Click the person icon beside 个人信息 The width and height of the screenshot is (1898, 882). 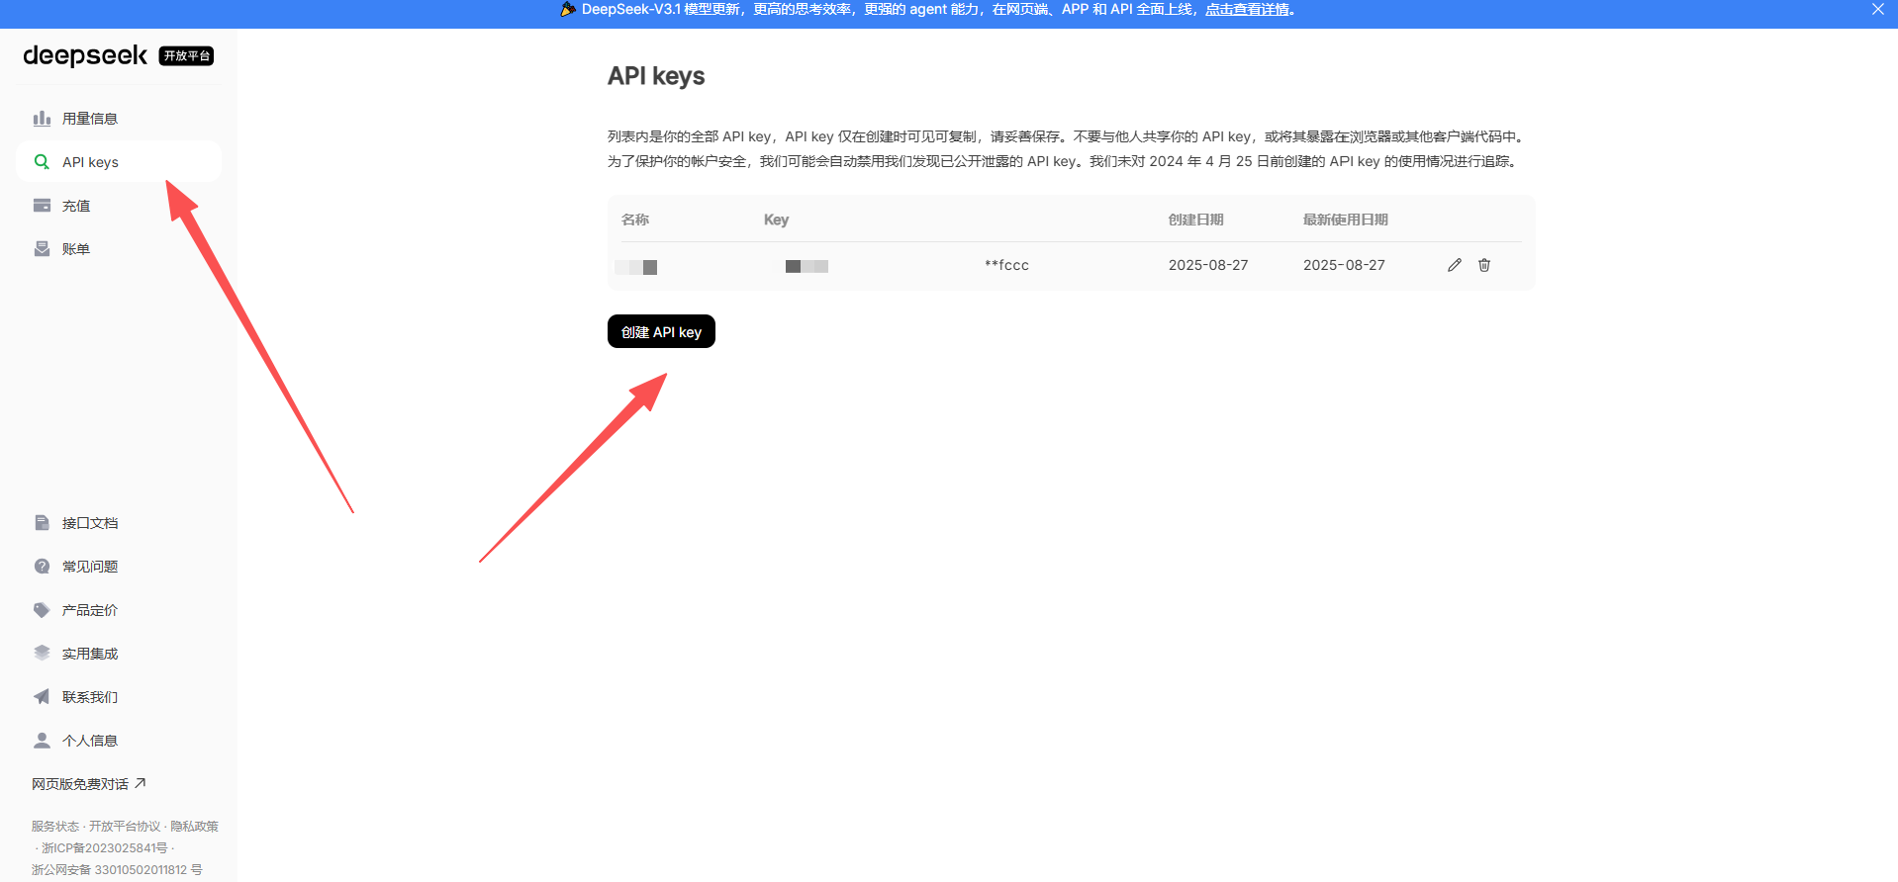[42, 741]
